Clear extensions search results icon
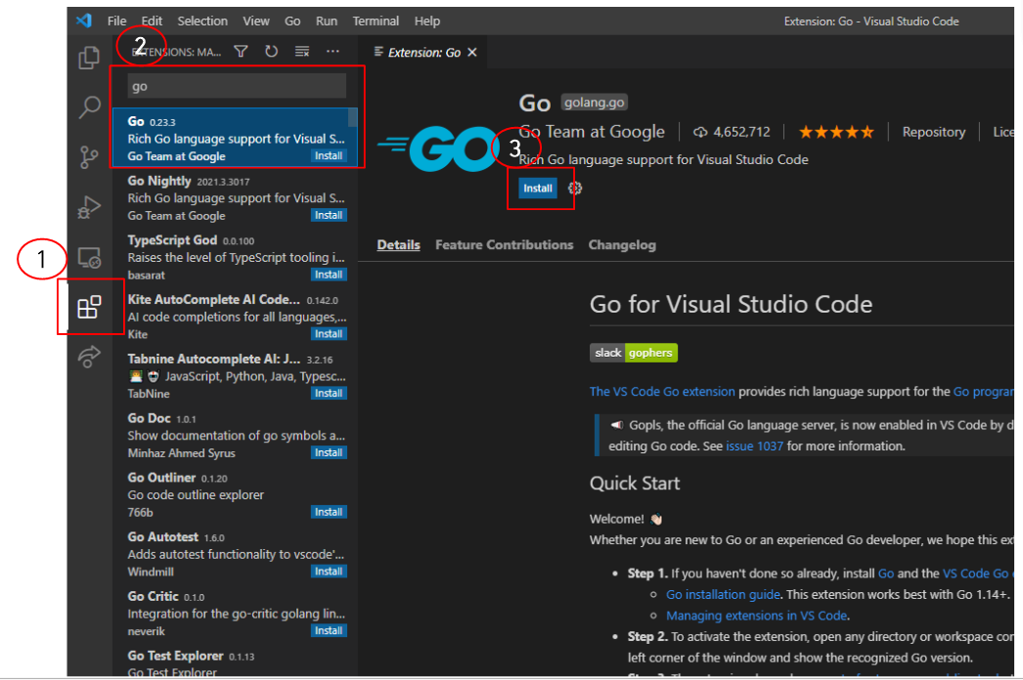Image resolution: width=1023 pixels, height=680 pixels. pos(302,51)
